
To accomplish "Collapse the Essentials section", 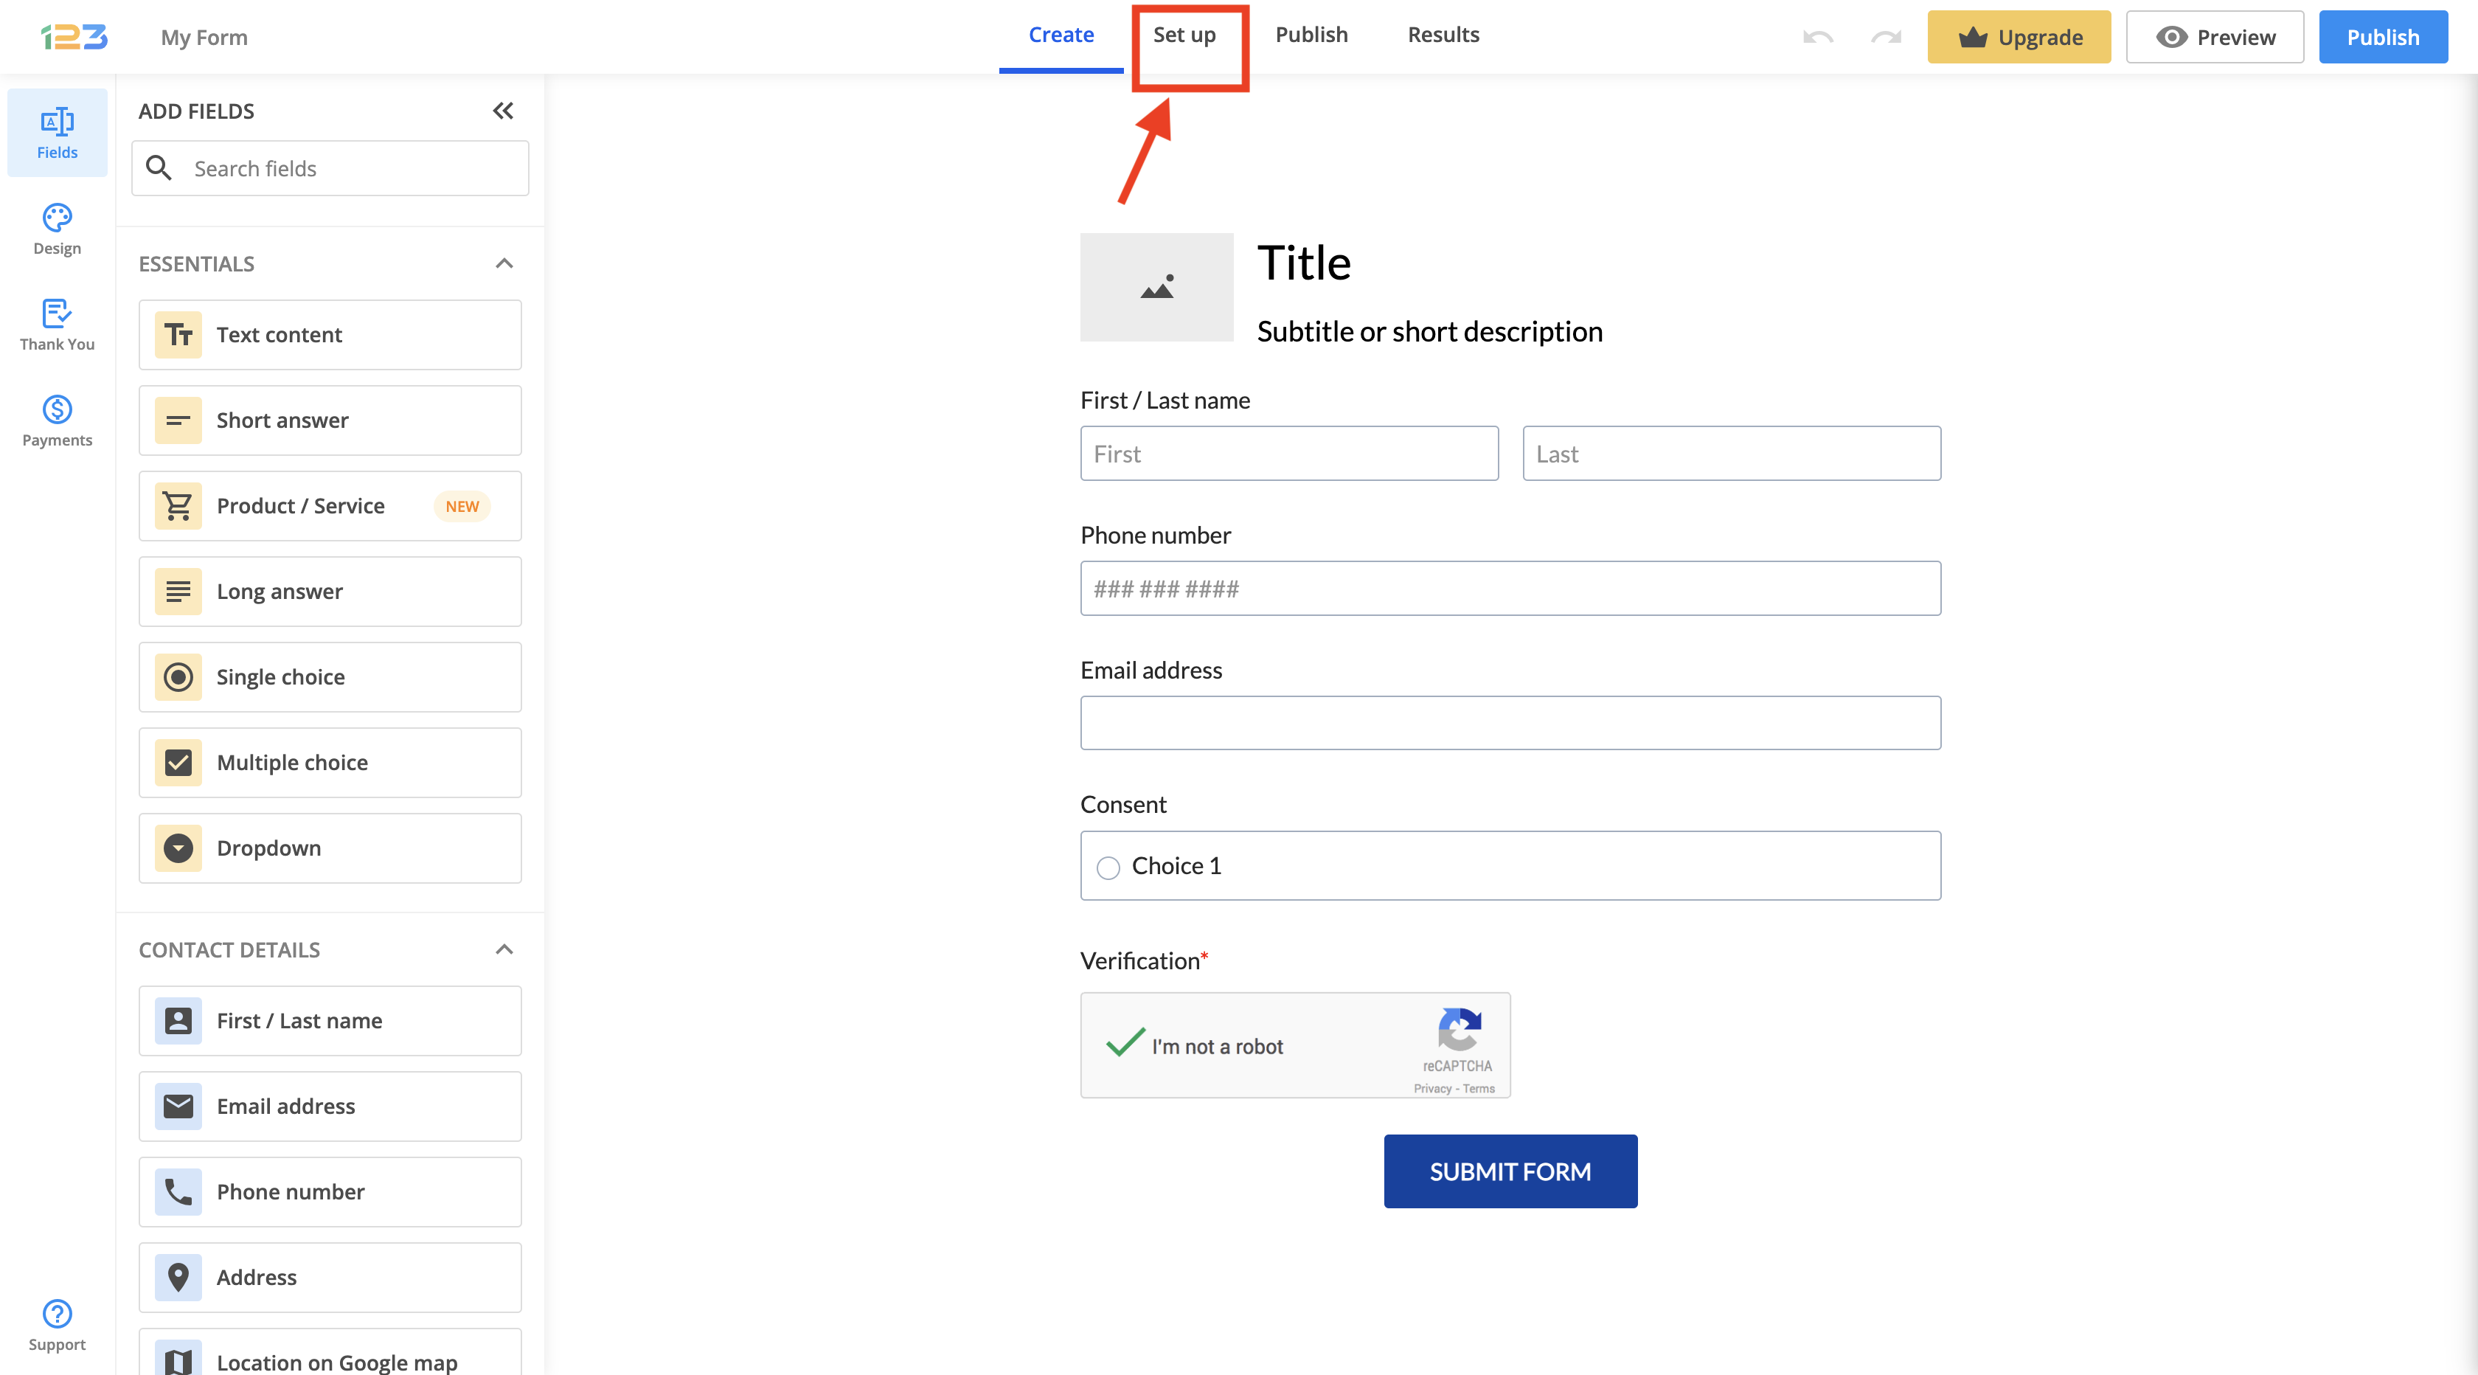I will tap(504, 263).
